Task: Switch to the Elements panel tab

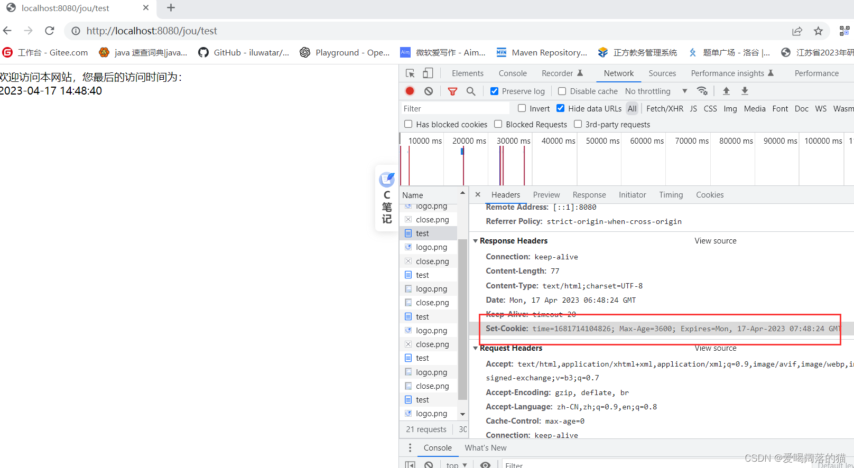Action: tap(467, 73)
